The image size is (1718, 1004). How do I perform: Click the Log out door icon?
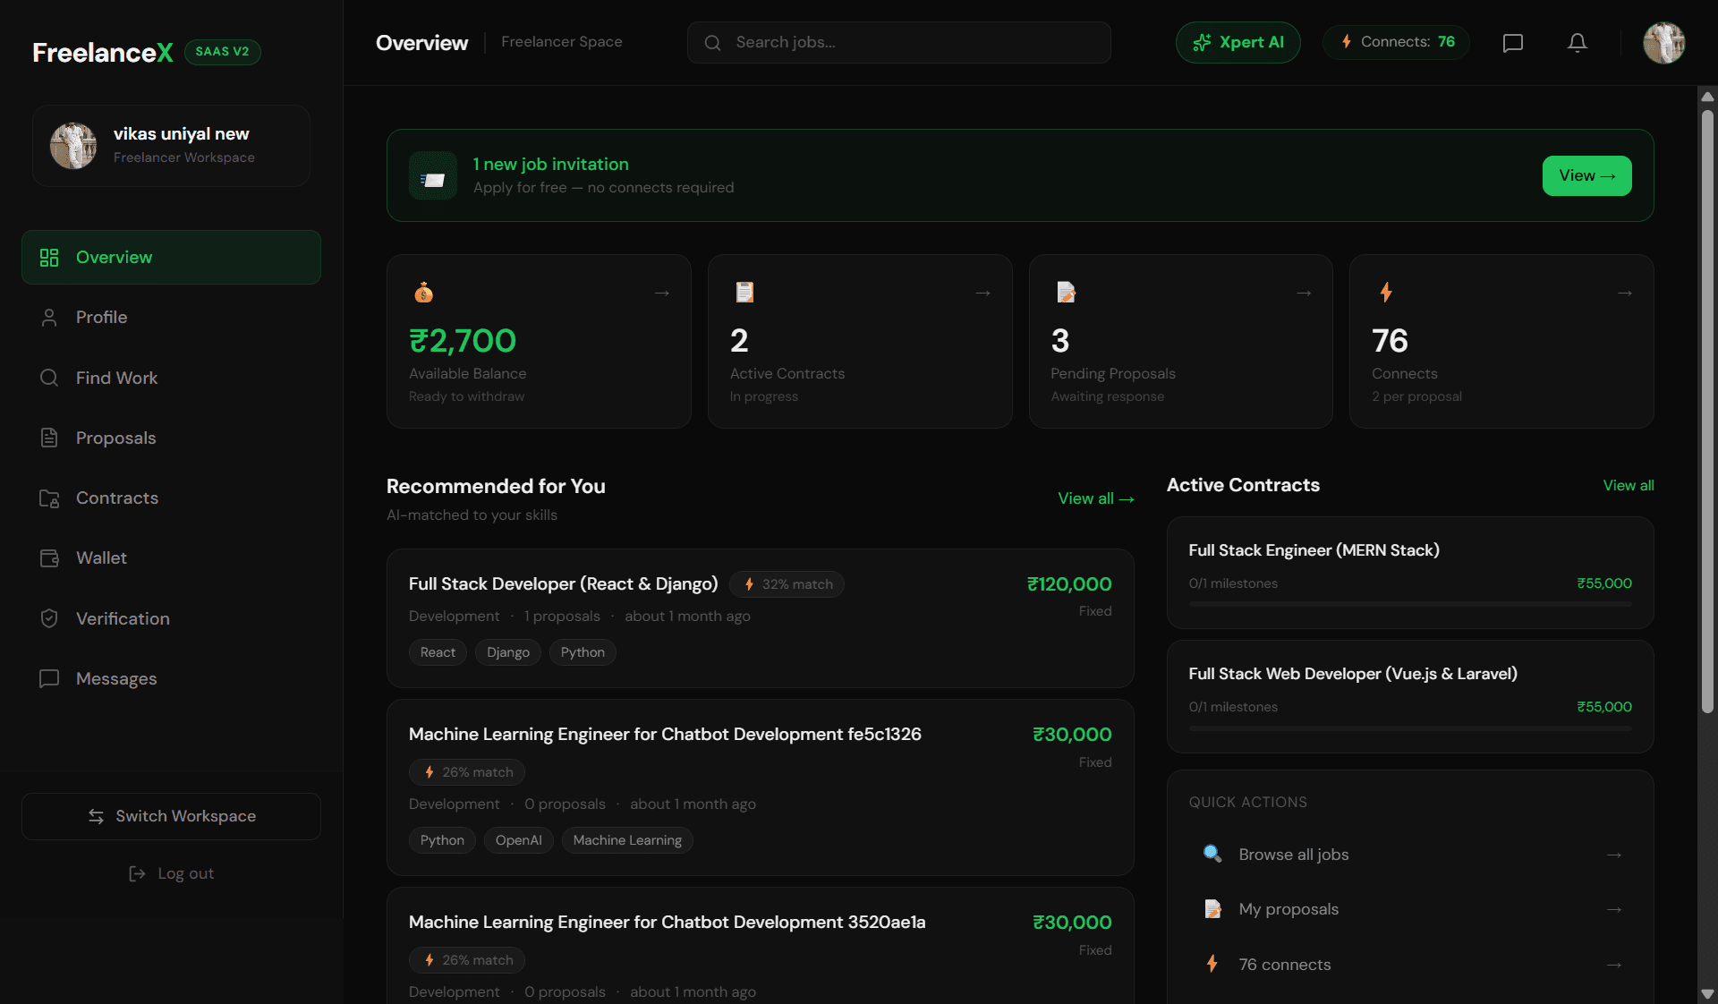point(137,873)
